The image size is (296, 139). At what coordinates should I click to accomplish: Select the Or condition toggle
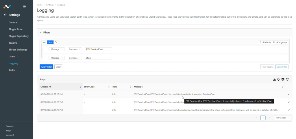click(x=56, y=42)
